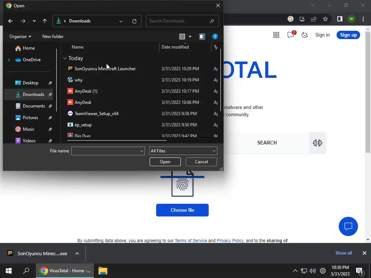Open the view options dropdown arrow
This screenshot has width=371, height=278.
pyautogui.click(x=190, y=37)
